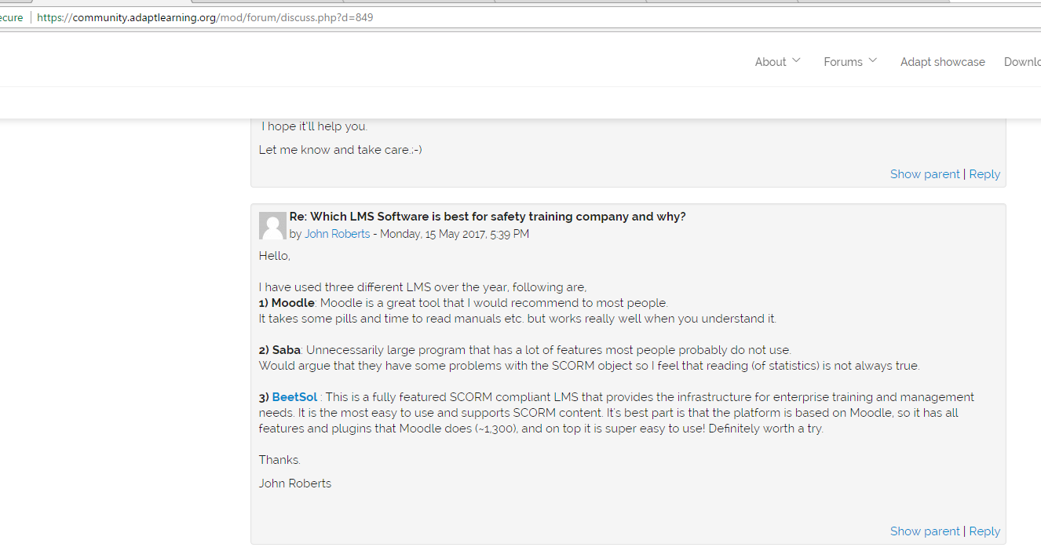
Task: Follow the BeetSol hyperlink in the post
Action: 294,397
